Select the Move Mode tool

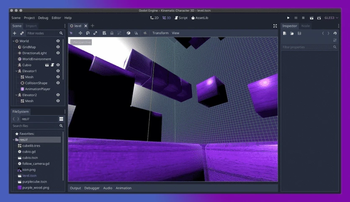(80, 33)
